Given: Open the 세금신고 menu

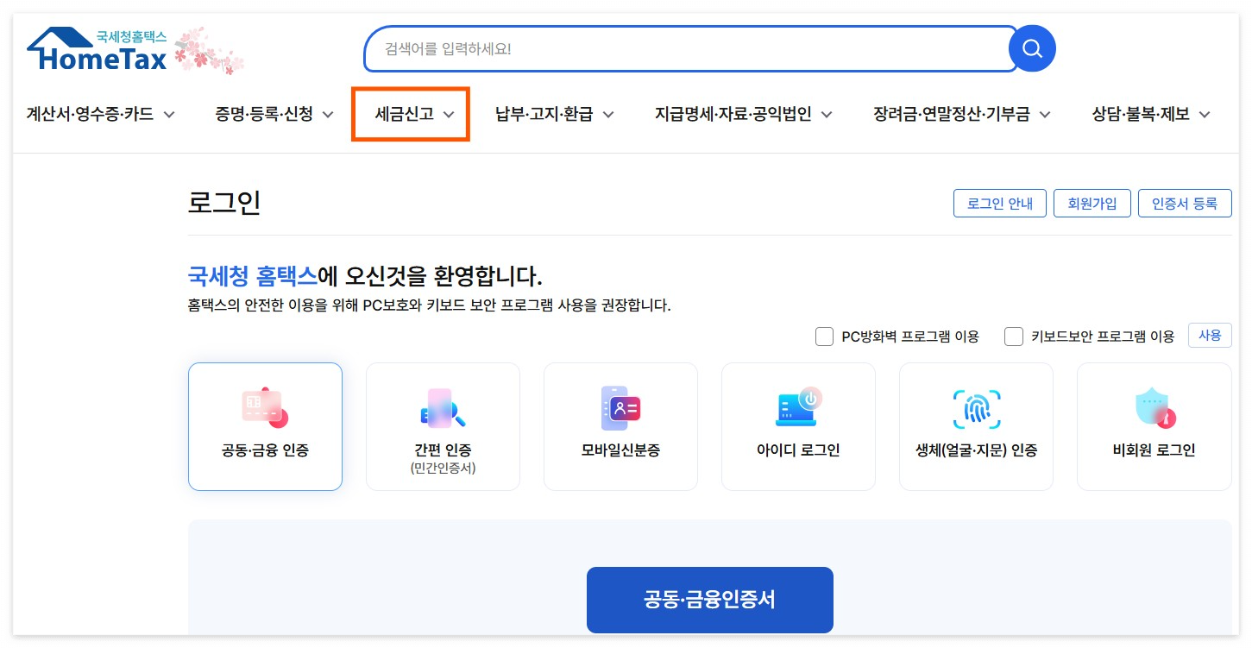Looking at the screenshot, I should click(411, 114).
